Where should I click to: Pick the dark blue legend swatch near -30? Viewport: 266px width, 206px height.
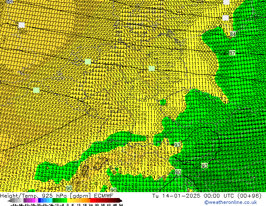(x=39, y=201)
